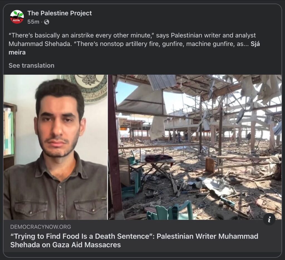Click the public globe audience icon
This screenshot has width=285, height=260.
(x=47, y=22)
